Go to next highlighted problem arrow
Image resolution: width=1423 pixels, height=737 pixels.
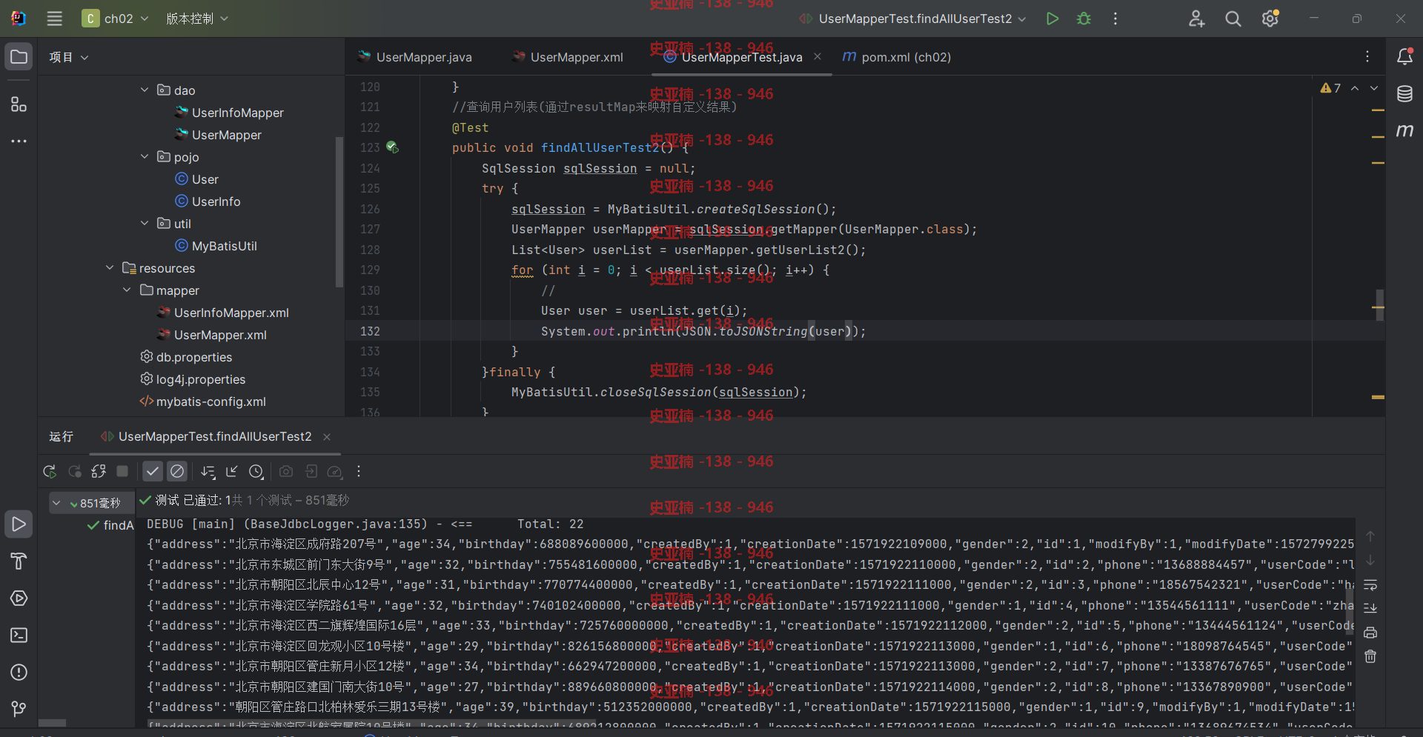[1374, 88]
